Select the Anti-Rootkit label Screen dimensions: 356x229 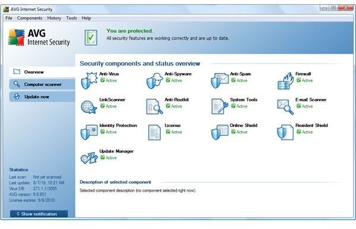(x=177, y=100)
